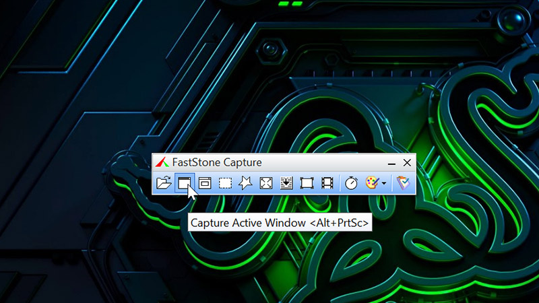The height and width of the screenshot is (303, 539).
Task: Click the Output palette icon
Action: coord(372,182)
